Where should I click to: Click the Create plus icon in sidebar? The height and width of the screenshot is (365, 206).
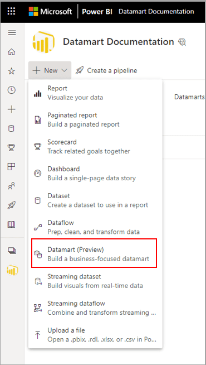(12, 109)
